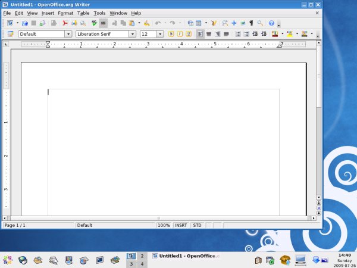Open OpenOffice.org Help

tap(271, 23)
